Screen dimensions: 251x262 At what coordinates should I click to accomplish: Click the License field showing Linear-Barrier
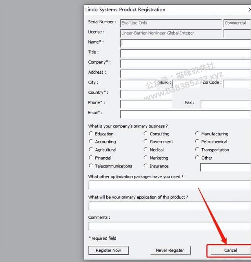click(x=171, y=33)
